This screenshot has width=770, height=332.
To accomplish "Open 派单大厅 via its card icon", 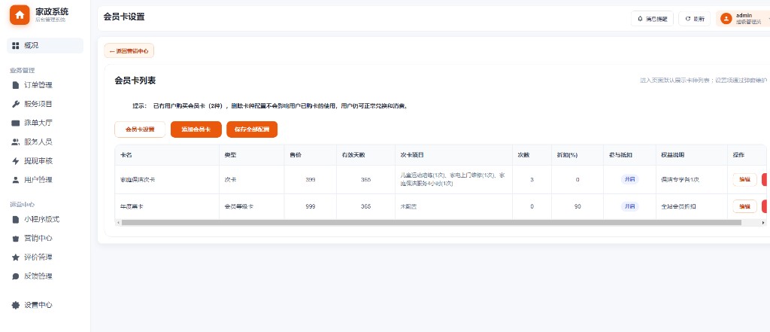I will 15,123.
